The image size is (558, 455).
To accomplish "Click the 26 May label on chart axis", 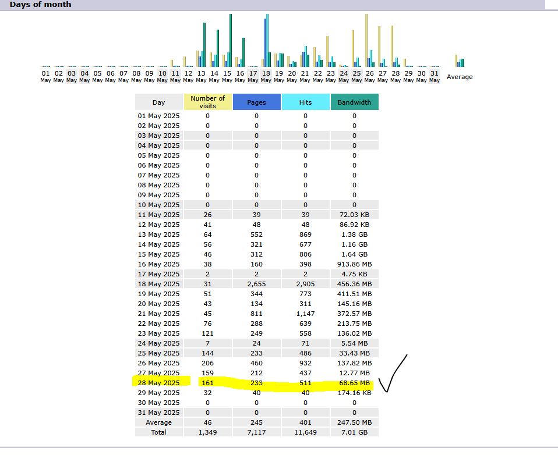I will [370, 76].
